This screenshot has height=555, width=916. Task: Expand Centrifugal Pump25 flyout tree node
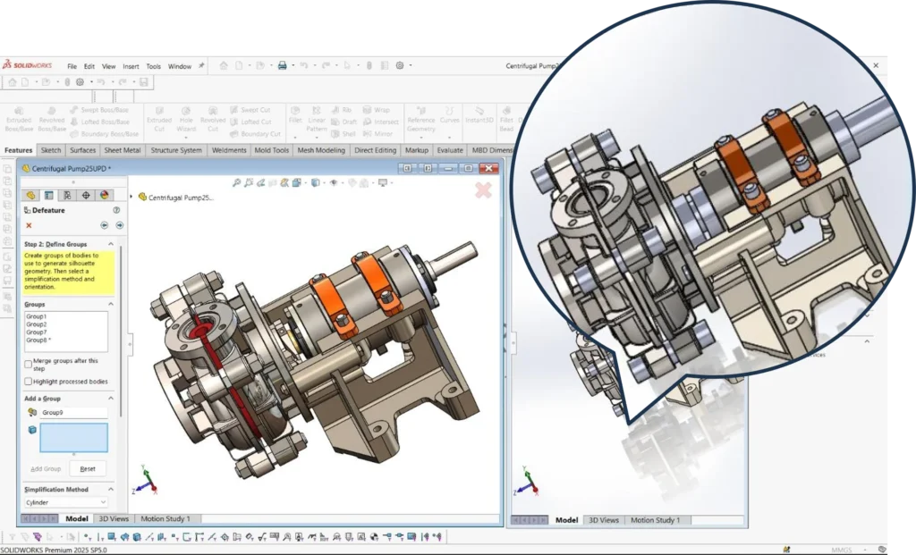pyautogui.click(x=131, y=198)
